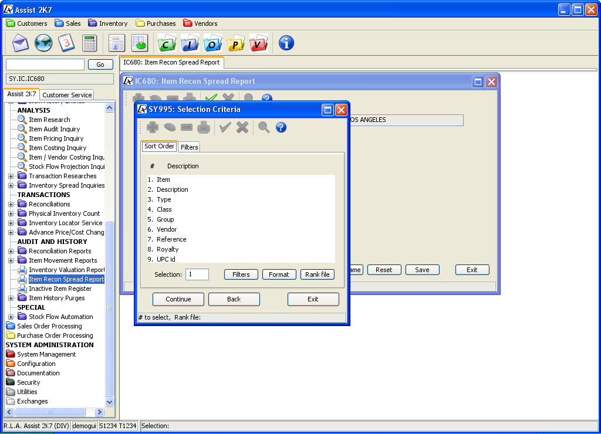The width and height of the screenshot is (601, 434).
Task: Click the oval icon in Selection Criteria toolbar
Action: (170, 127)
